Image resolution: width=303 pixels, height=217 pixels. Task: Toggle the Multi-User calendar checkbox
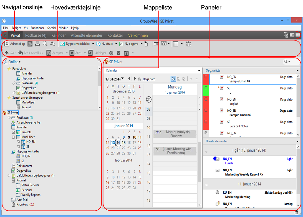coord(14,137)
